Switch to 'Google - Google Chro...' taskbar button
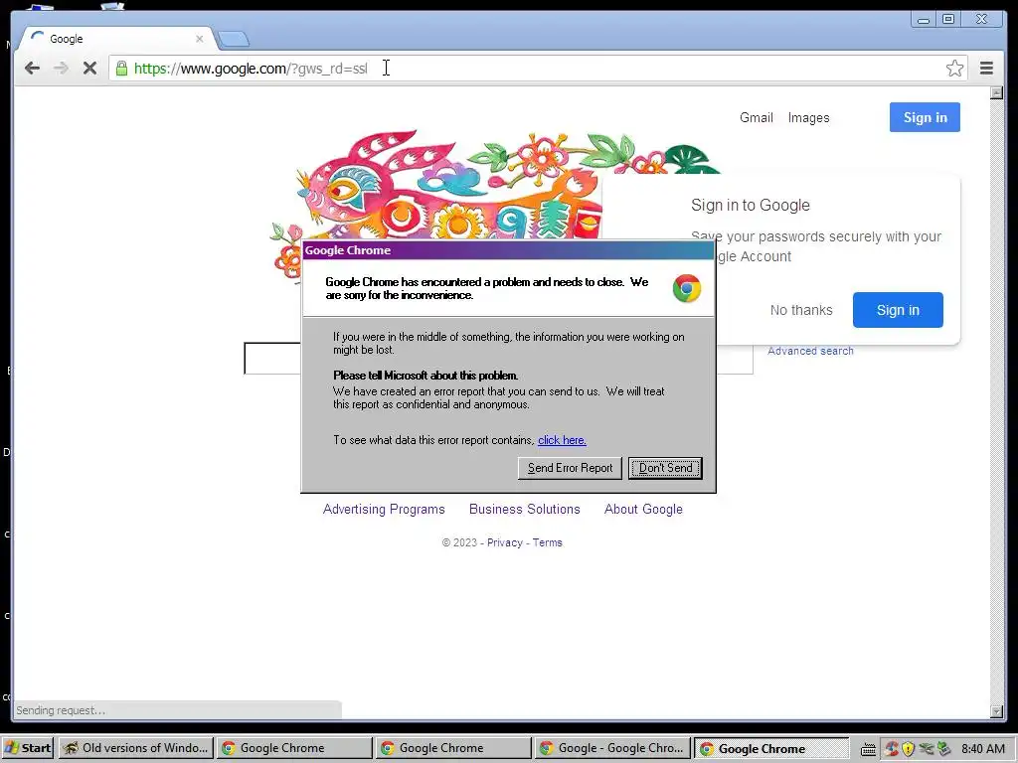The width and height of the screenshot is (1018, 763). (x=612, y=748)
